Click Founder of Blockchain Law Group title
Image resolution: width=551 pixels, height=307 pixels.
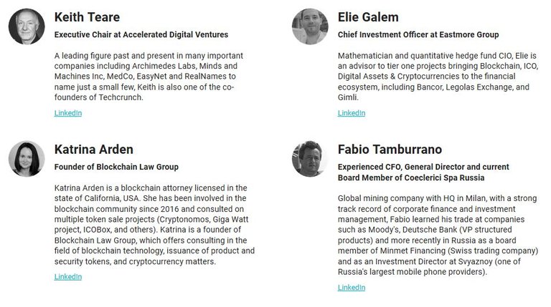point(116,167)
